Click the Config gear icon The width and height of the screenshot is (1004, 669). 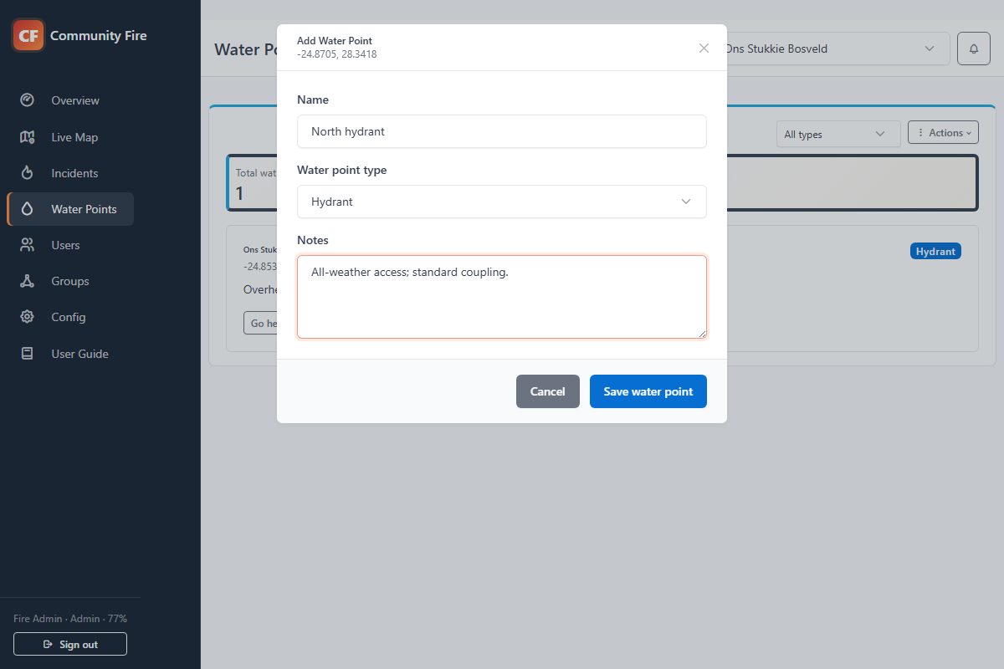point(27,317)
